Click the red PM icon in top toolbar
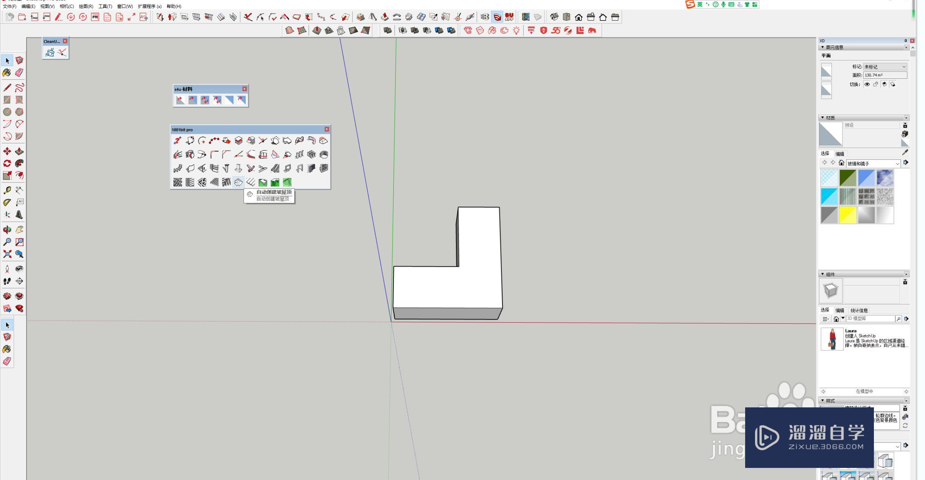The image size is (925, 480). point(95,17)
